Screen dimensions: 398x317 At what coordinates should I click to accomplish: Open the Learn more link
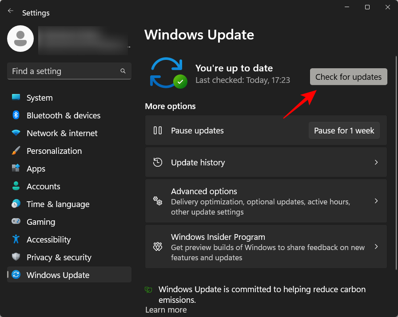[166, 309]
